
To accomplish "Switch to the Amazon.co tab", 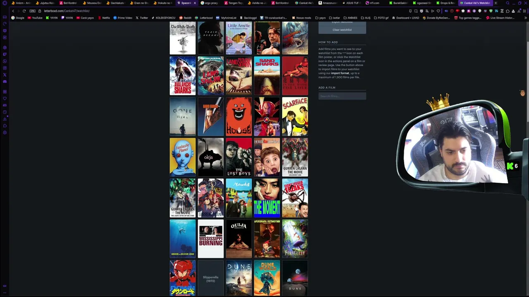I will (x=328, y=3).
